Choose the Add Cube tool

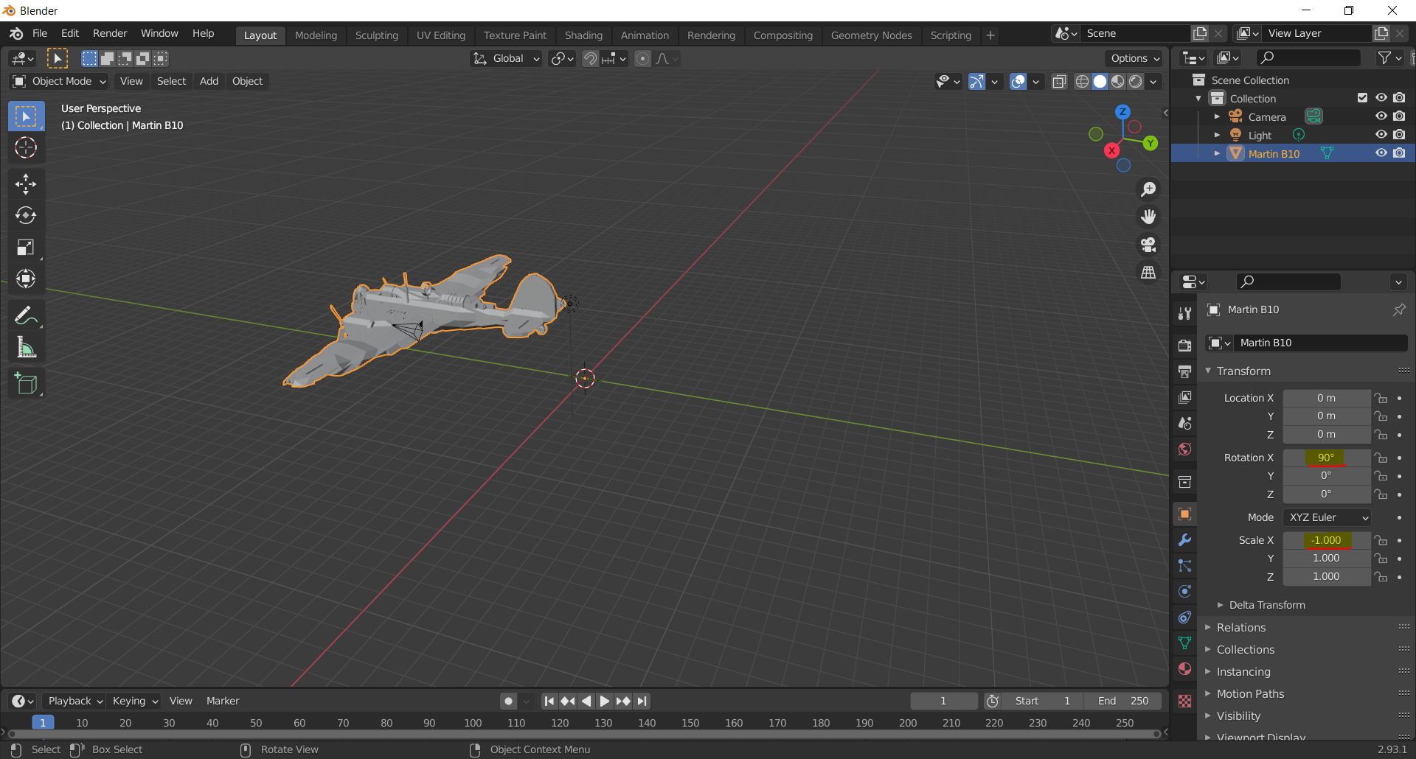(x=26, y=383)
